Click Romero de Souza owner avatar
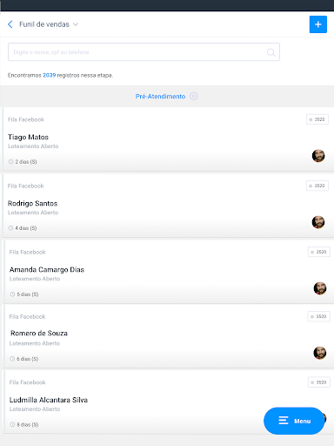This screenshot has width=334, height=446. click(320, 353)
